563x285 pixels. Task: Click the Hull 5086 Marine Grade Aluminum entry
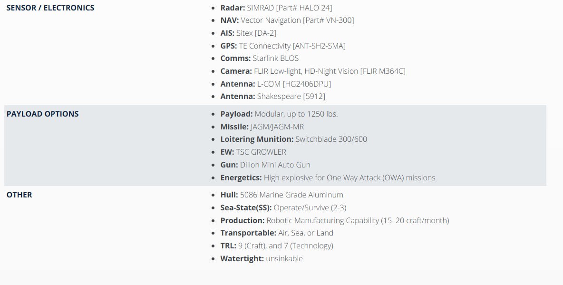[281, 195]
